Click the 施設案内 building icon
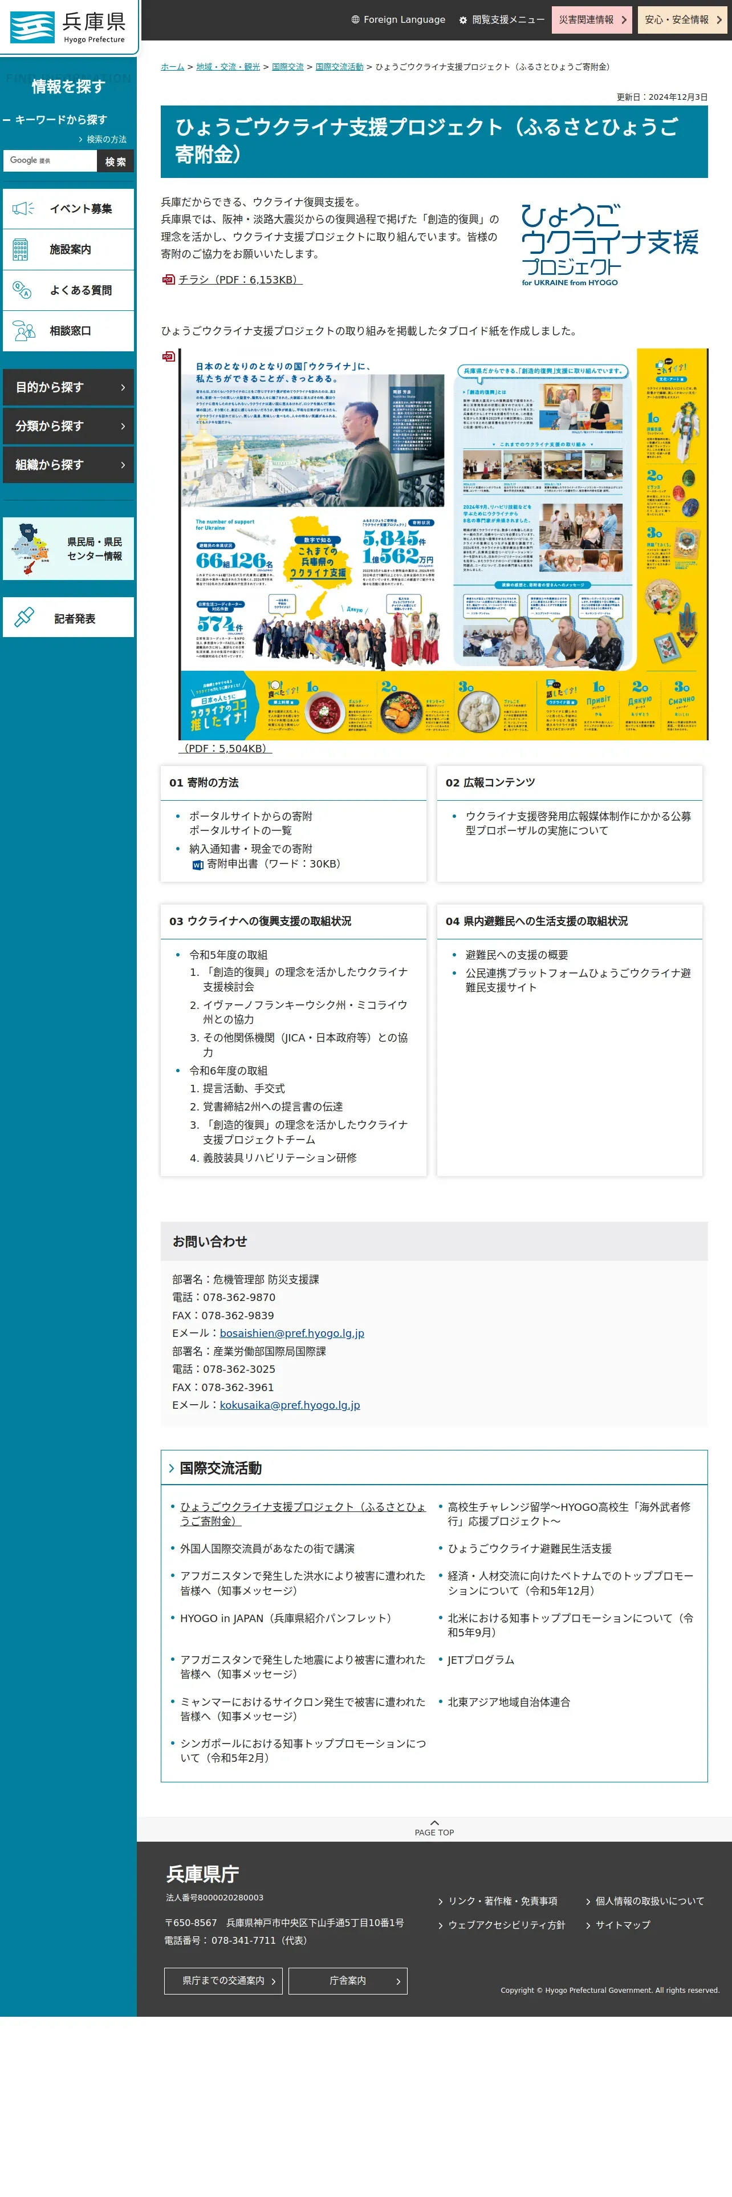The height and width of the screenshot is (2197, 732). 21,249
